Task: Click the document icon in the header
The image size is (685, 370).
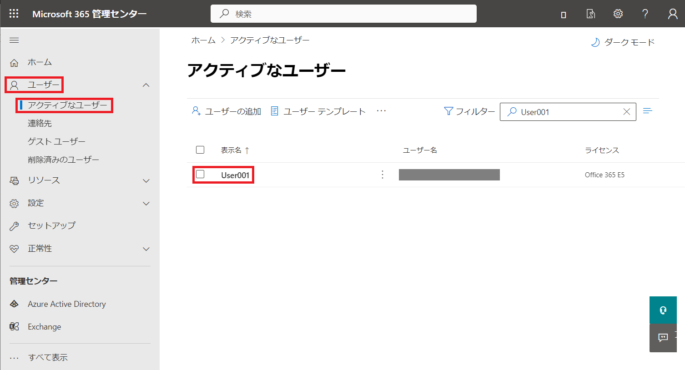Action: coord(590,14)
